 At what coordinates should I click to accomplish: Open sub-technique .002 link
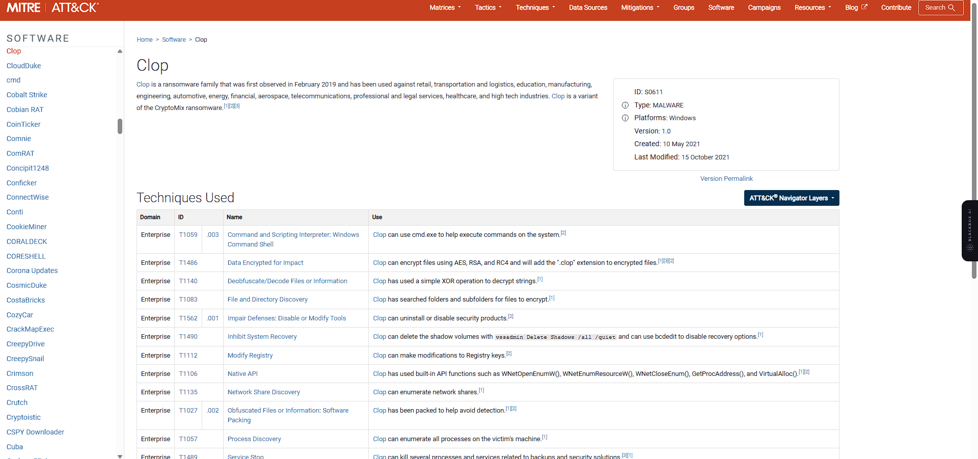(x=212, y=411)
